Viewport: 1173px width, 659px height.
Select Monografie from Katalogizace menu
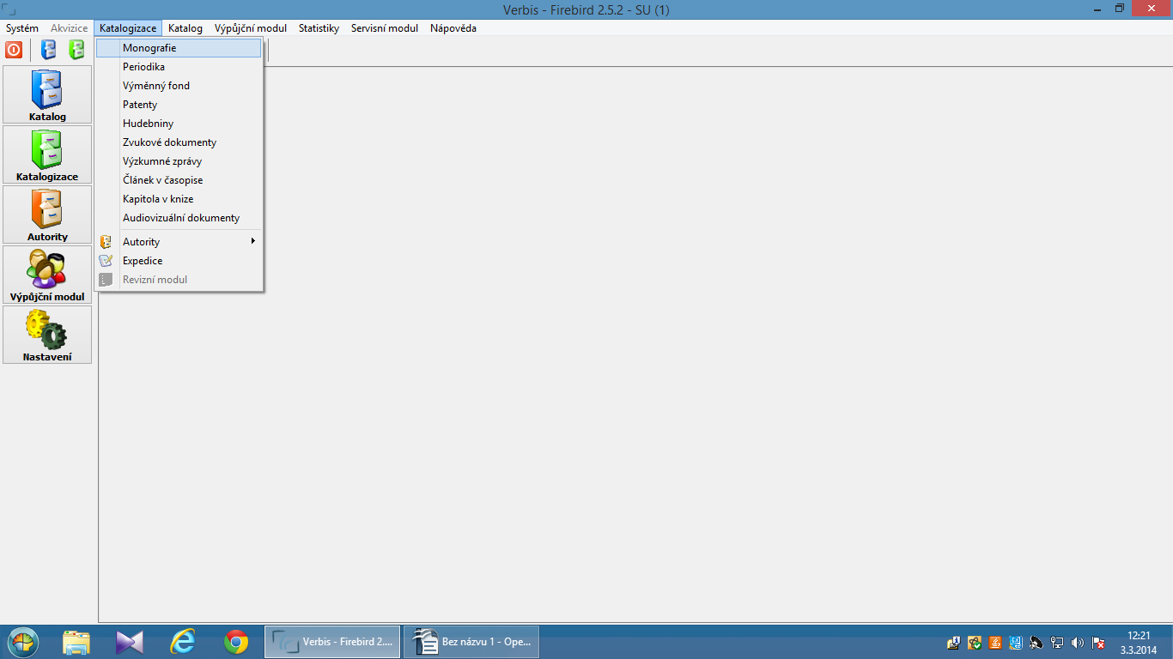179,48
